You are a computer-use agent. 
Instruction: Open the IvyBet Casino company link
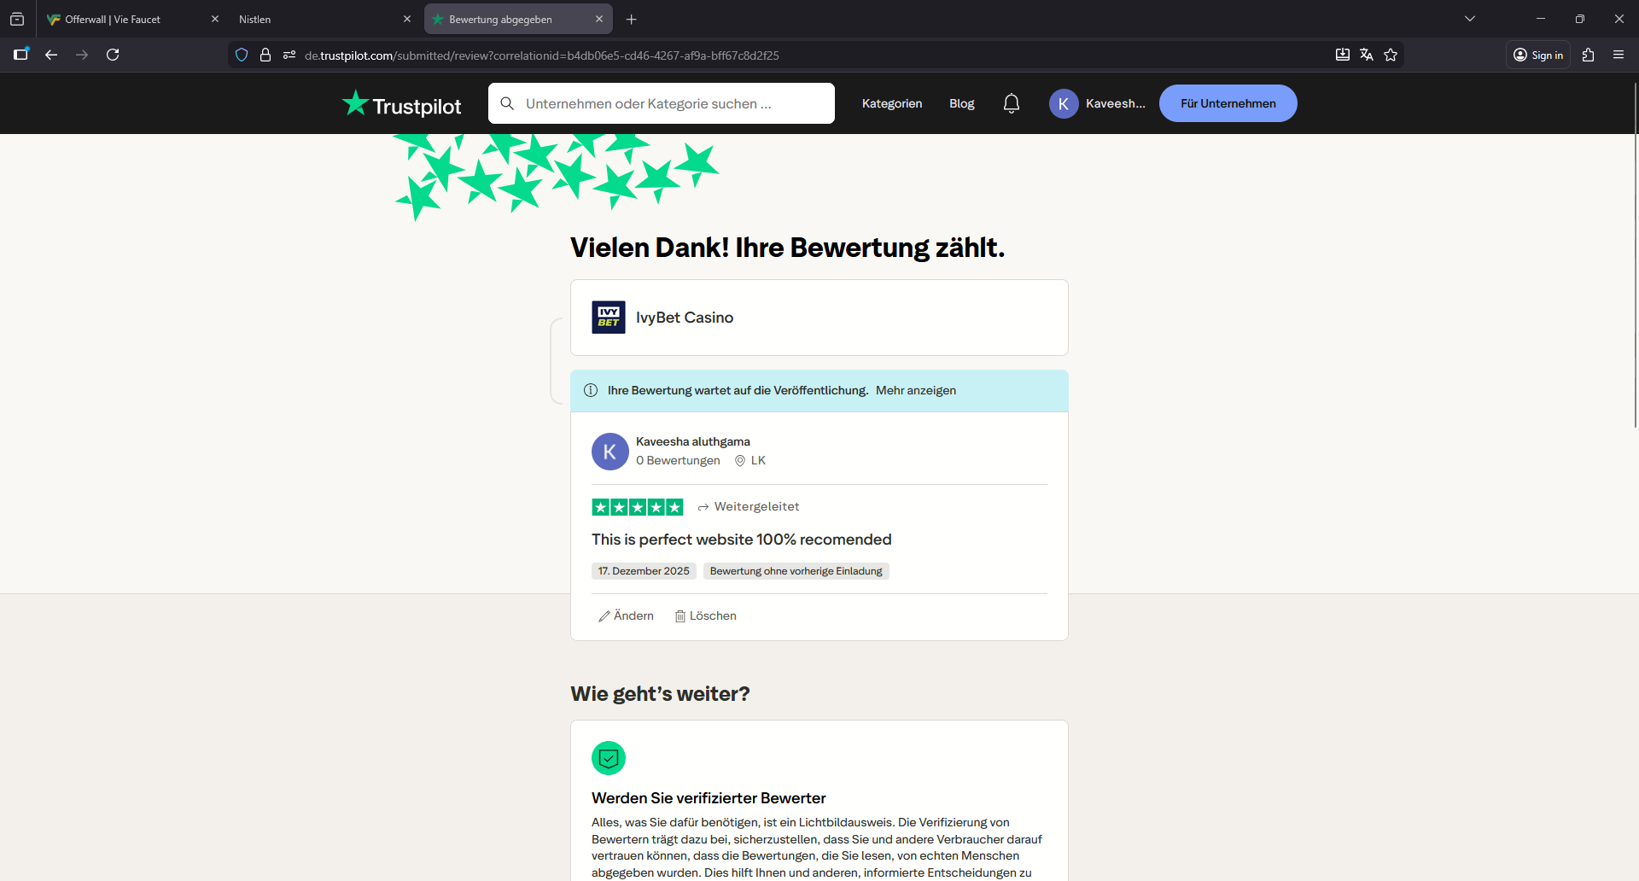click(x=685, y=318)
